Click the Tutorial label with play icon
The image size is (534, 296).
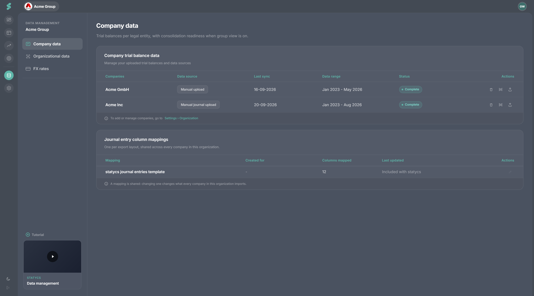[35, 235]
